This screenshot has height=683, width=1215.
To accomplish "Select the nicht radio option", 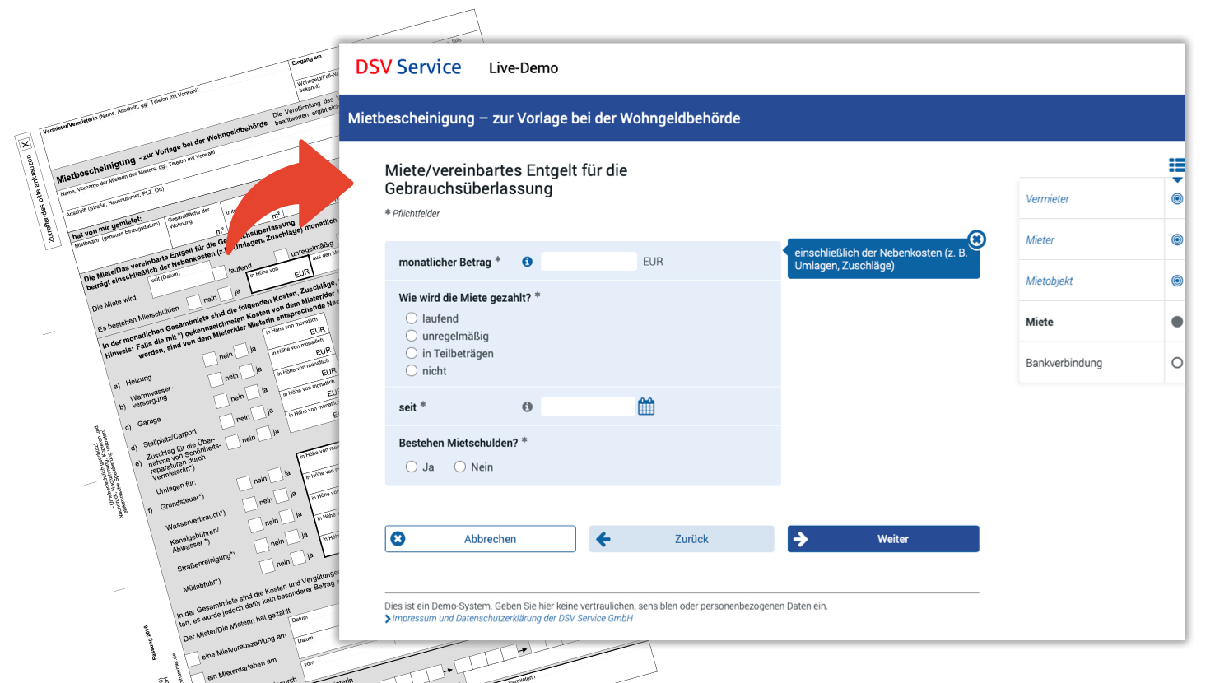I will pyautogui.click(x=412, y=371).
